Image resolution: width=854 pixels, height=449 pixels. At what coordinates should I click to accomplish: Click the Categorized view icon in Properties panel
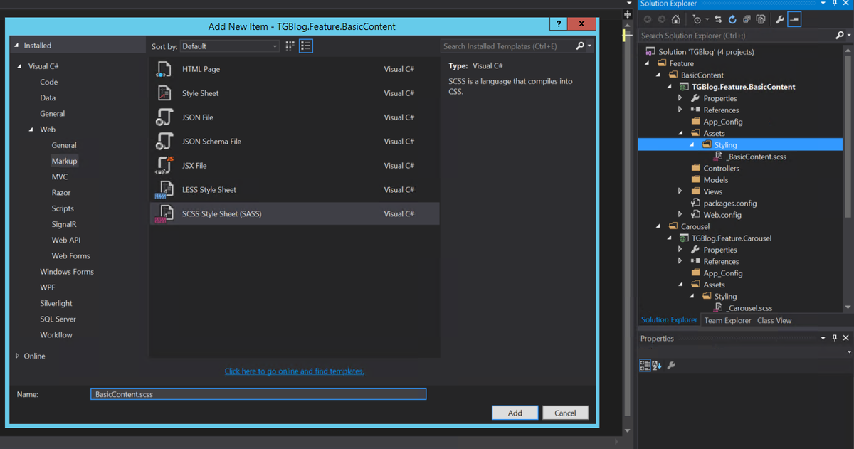click(x=645, y=365)
